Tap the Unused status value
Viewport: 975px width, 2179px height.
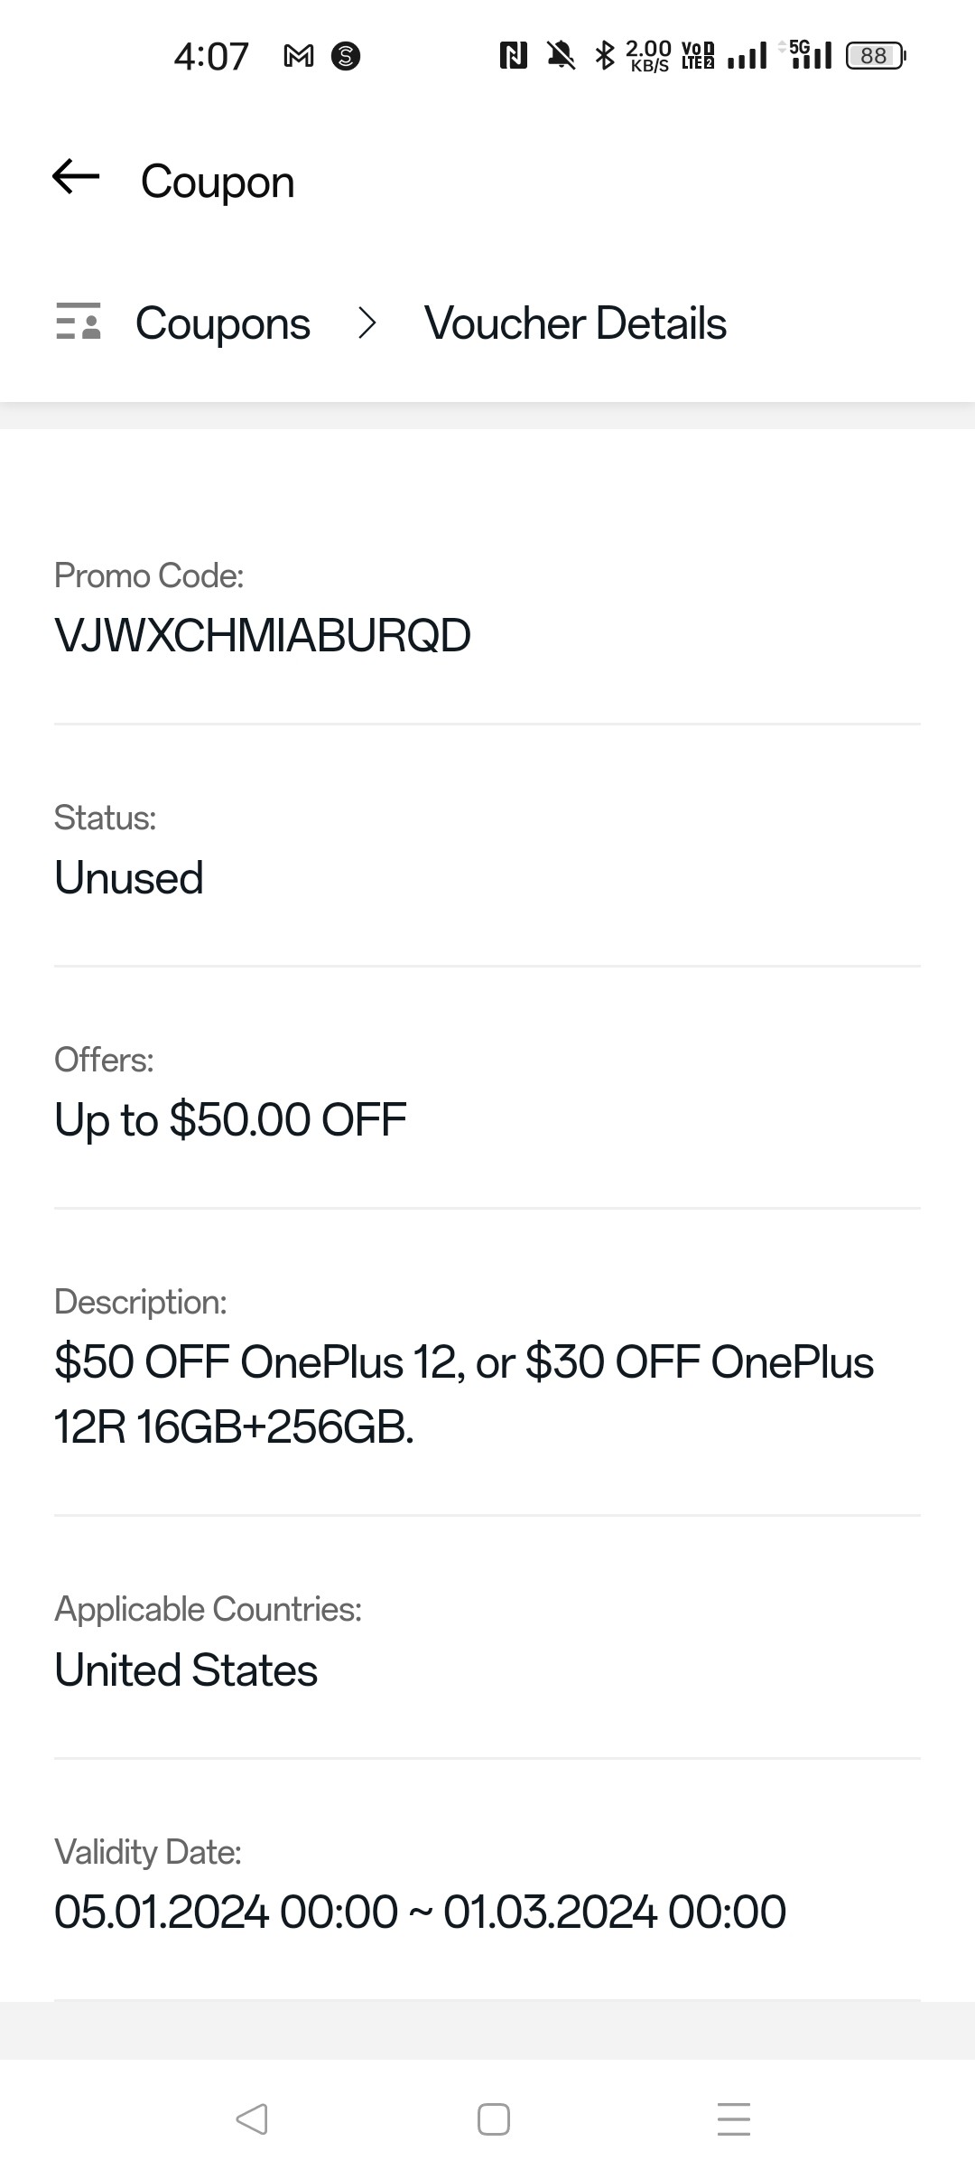129,877
